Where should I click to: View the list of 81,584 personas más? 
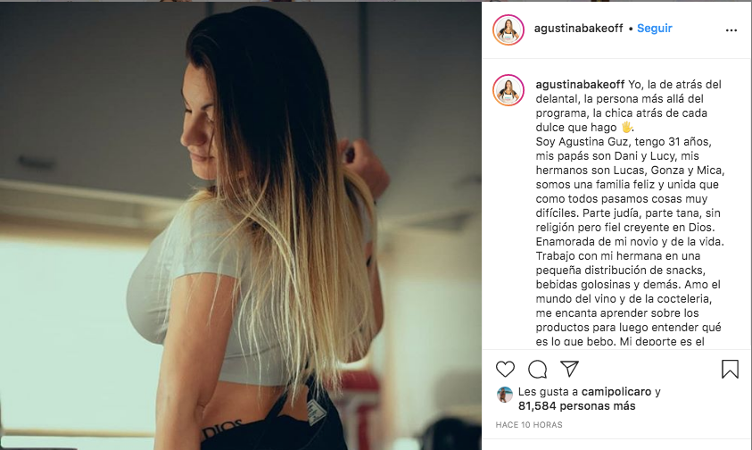click(x=577, y=406)
